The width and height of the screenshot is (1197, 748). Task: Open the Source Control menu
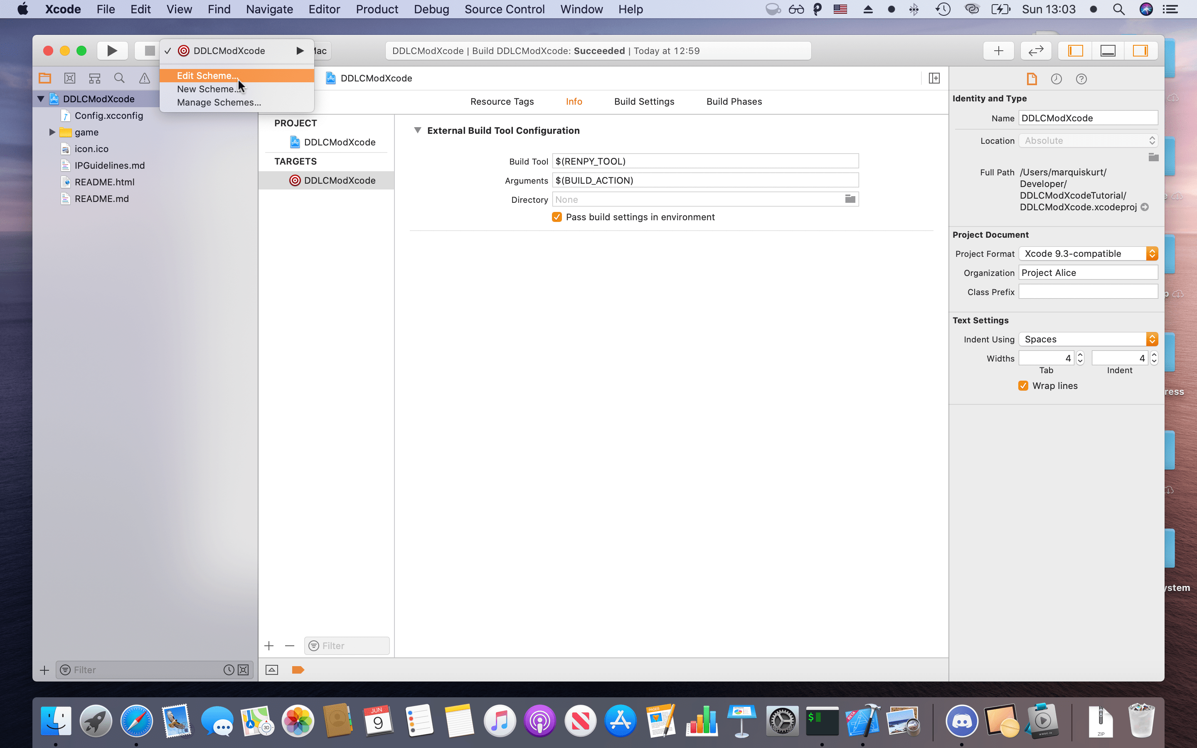[505, 9]
